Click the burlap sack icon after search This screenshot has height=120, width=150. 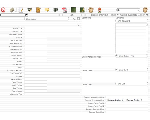[145, 10]
